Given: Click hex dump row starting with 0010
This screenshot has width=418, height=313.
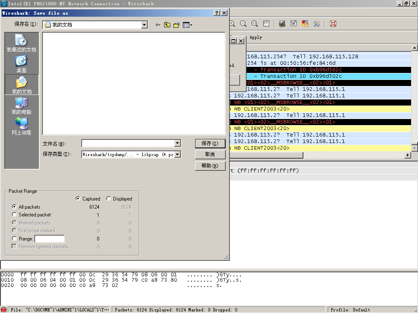Looking at the screenshot, I should (x=121, y=280).
